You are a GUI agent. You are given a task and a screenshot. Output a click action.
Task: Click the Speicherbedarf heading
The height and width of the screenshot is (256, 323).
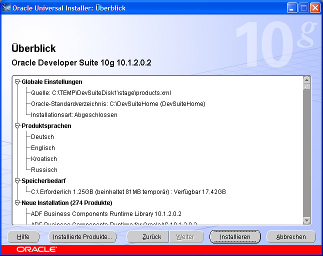coord(43,180)
